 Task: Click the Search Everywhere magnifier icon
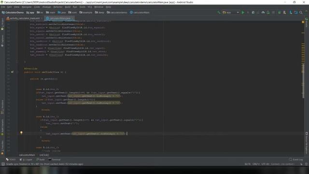click(301, 13)
